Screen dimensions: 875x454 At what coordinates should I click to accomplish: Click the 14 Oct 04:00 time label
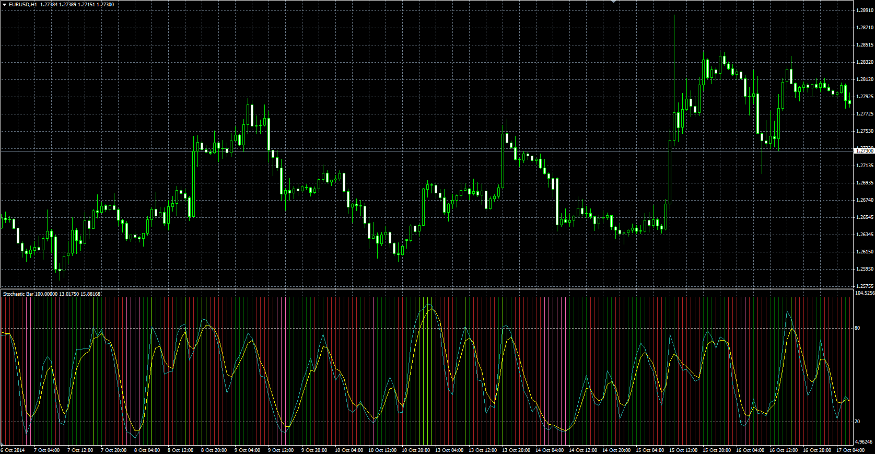pyautogui.click(x=550, y=450)
